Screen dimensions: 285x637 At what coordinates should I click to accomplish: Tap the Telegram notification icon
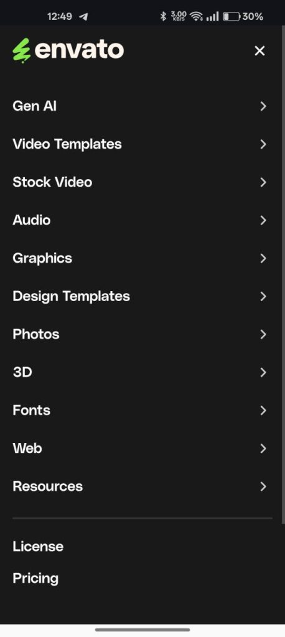pyautogui.click(x=83, y=17)
